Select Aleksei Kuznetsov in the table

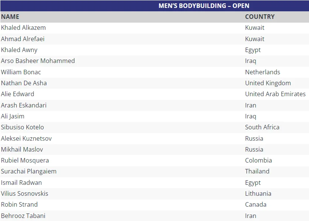(26, 138)
